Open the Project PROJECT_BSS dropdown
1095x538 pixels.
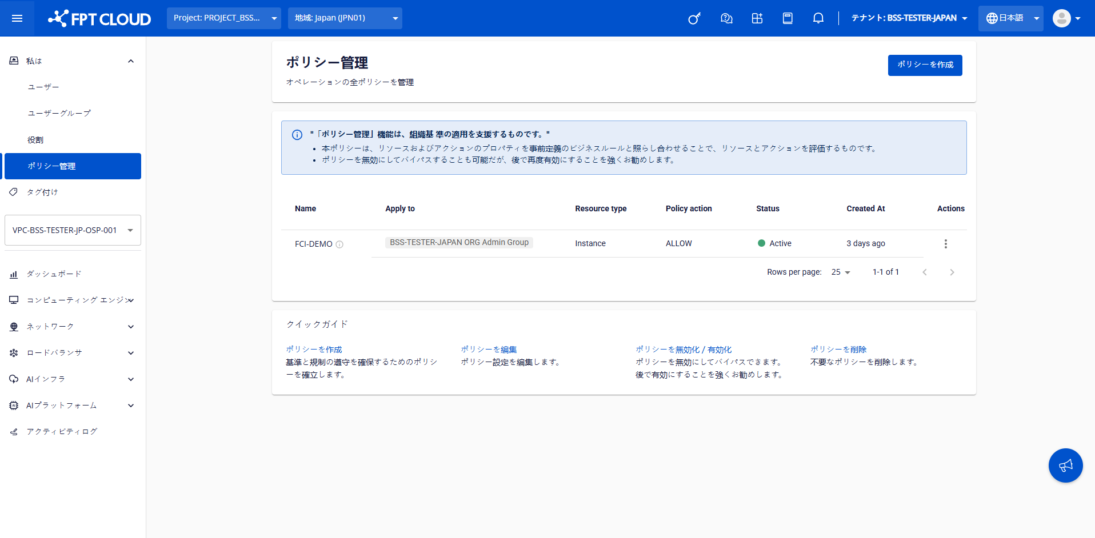coord(224,18)
